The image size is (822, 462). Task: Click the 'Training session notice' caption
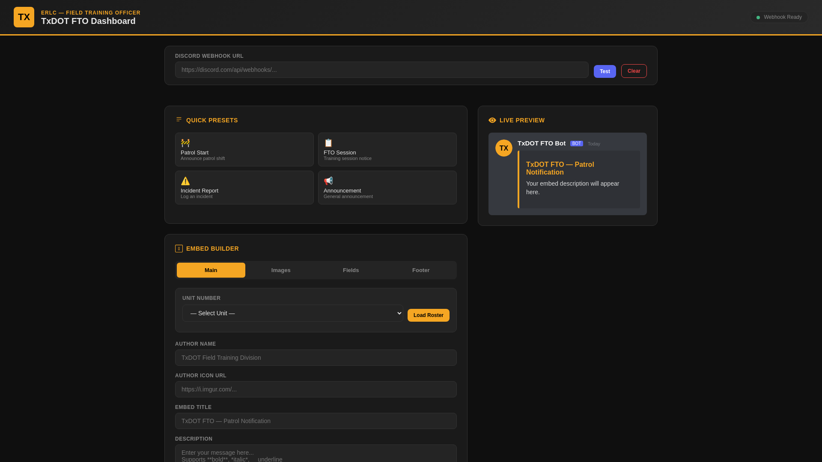[x=348, y=159]
